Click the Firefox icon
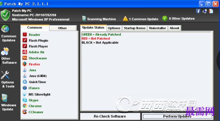This screenshot has height=121, width=220. tap(25, 64)
